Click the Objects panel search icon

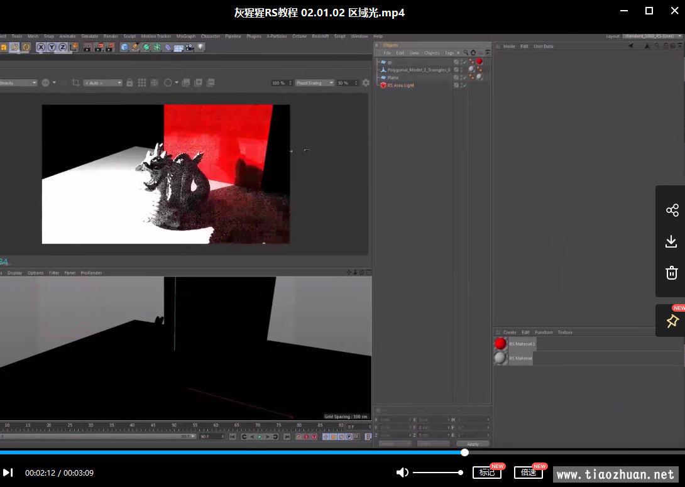click(466, 53)
